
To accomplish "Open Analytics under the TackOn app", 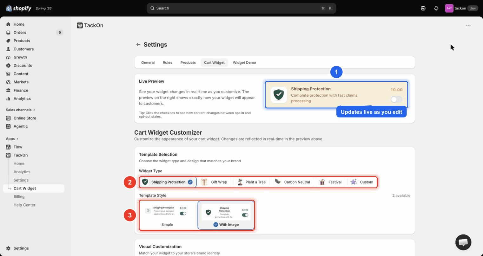I will pos(22,172).
